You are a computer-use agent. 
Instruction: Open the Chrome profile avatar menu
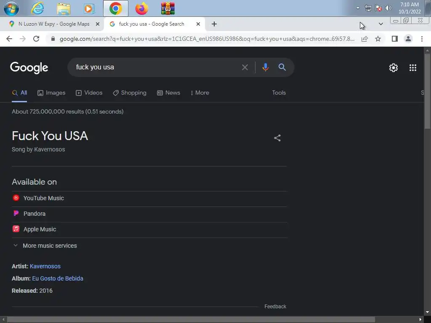coord(408,39)
